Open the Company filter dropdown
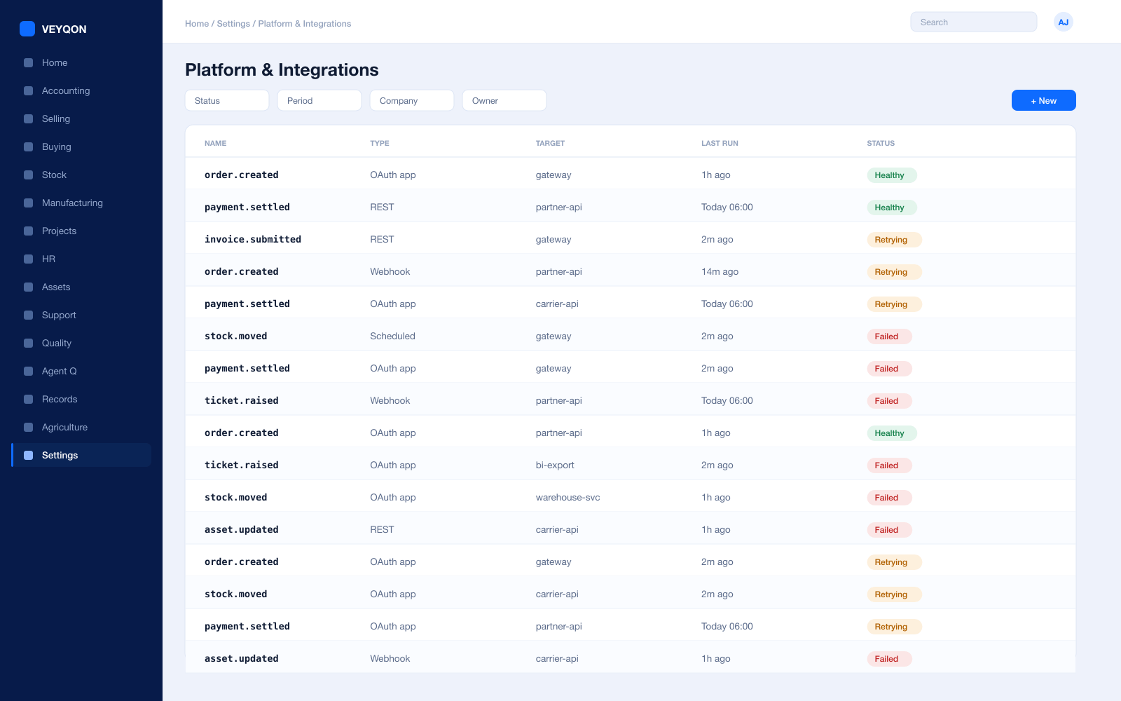Screen dimensions: 1121x701 coord(412,100)
